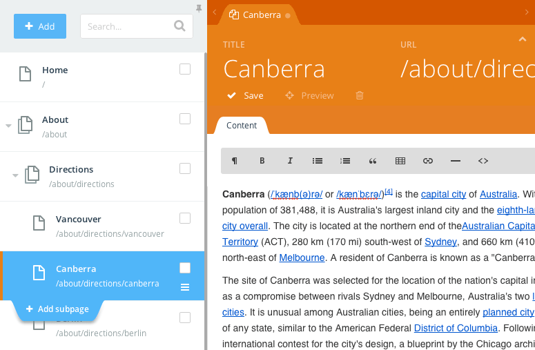Toggle bold formatting in editor toolbar

(x=262, y=161)
